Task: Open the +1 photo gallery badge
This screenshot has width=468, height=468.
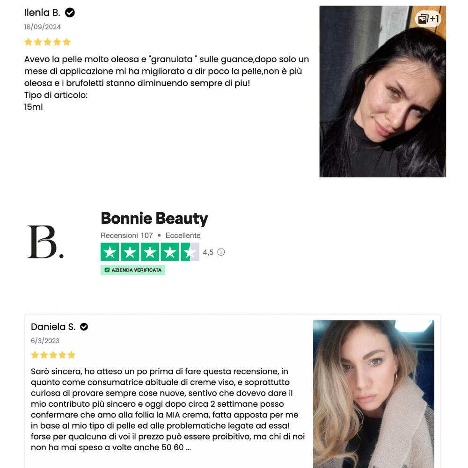Action: pos(428,19)
